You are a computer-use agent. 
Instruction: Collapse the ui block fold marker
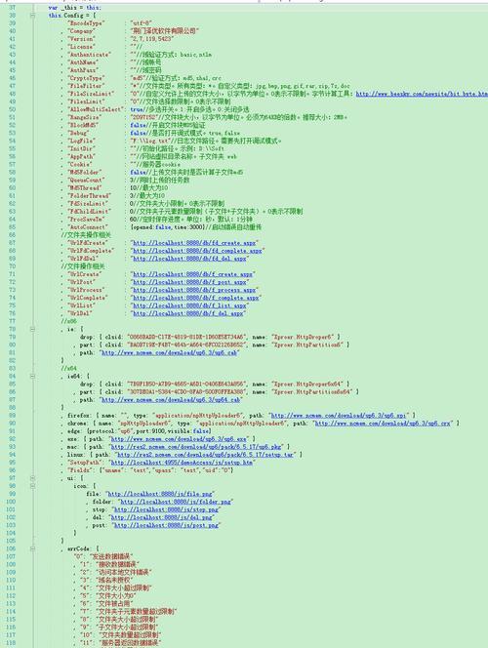pyautogui.click(x=32, y=478)
